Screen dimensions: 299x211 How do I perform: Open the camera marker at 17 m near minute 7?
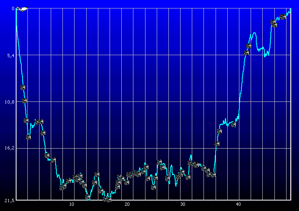pyautogui.click(x=53, y=160)
